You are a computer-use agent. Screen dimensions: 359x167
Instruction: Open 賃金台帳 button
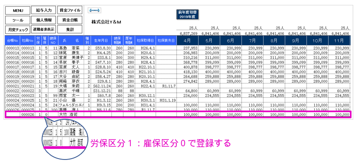point(70,20)
